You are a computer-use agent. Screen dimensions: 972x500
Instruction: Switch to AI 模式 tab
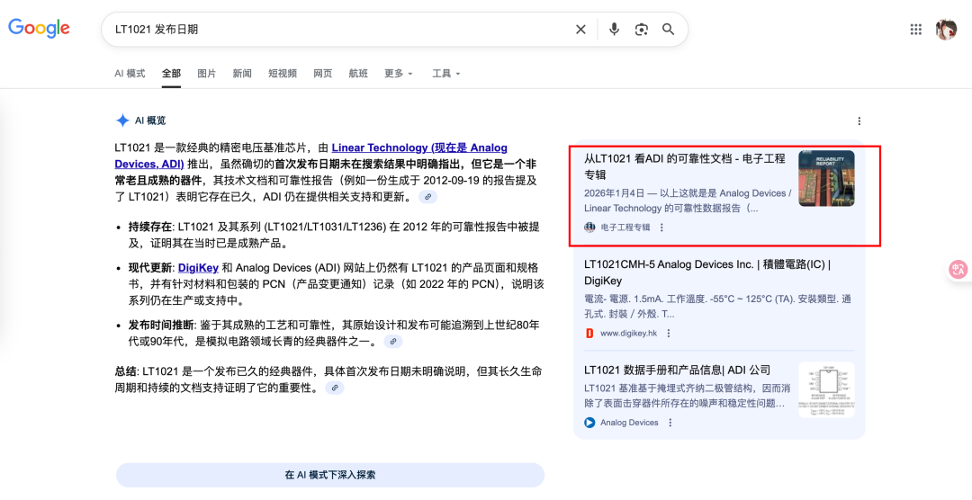click(x=130, y=73)
